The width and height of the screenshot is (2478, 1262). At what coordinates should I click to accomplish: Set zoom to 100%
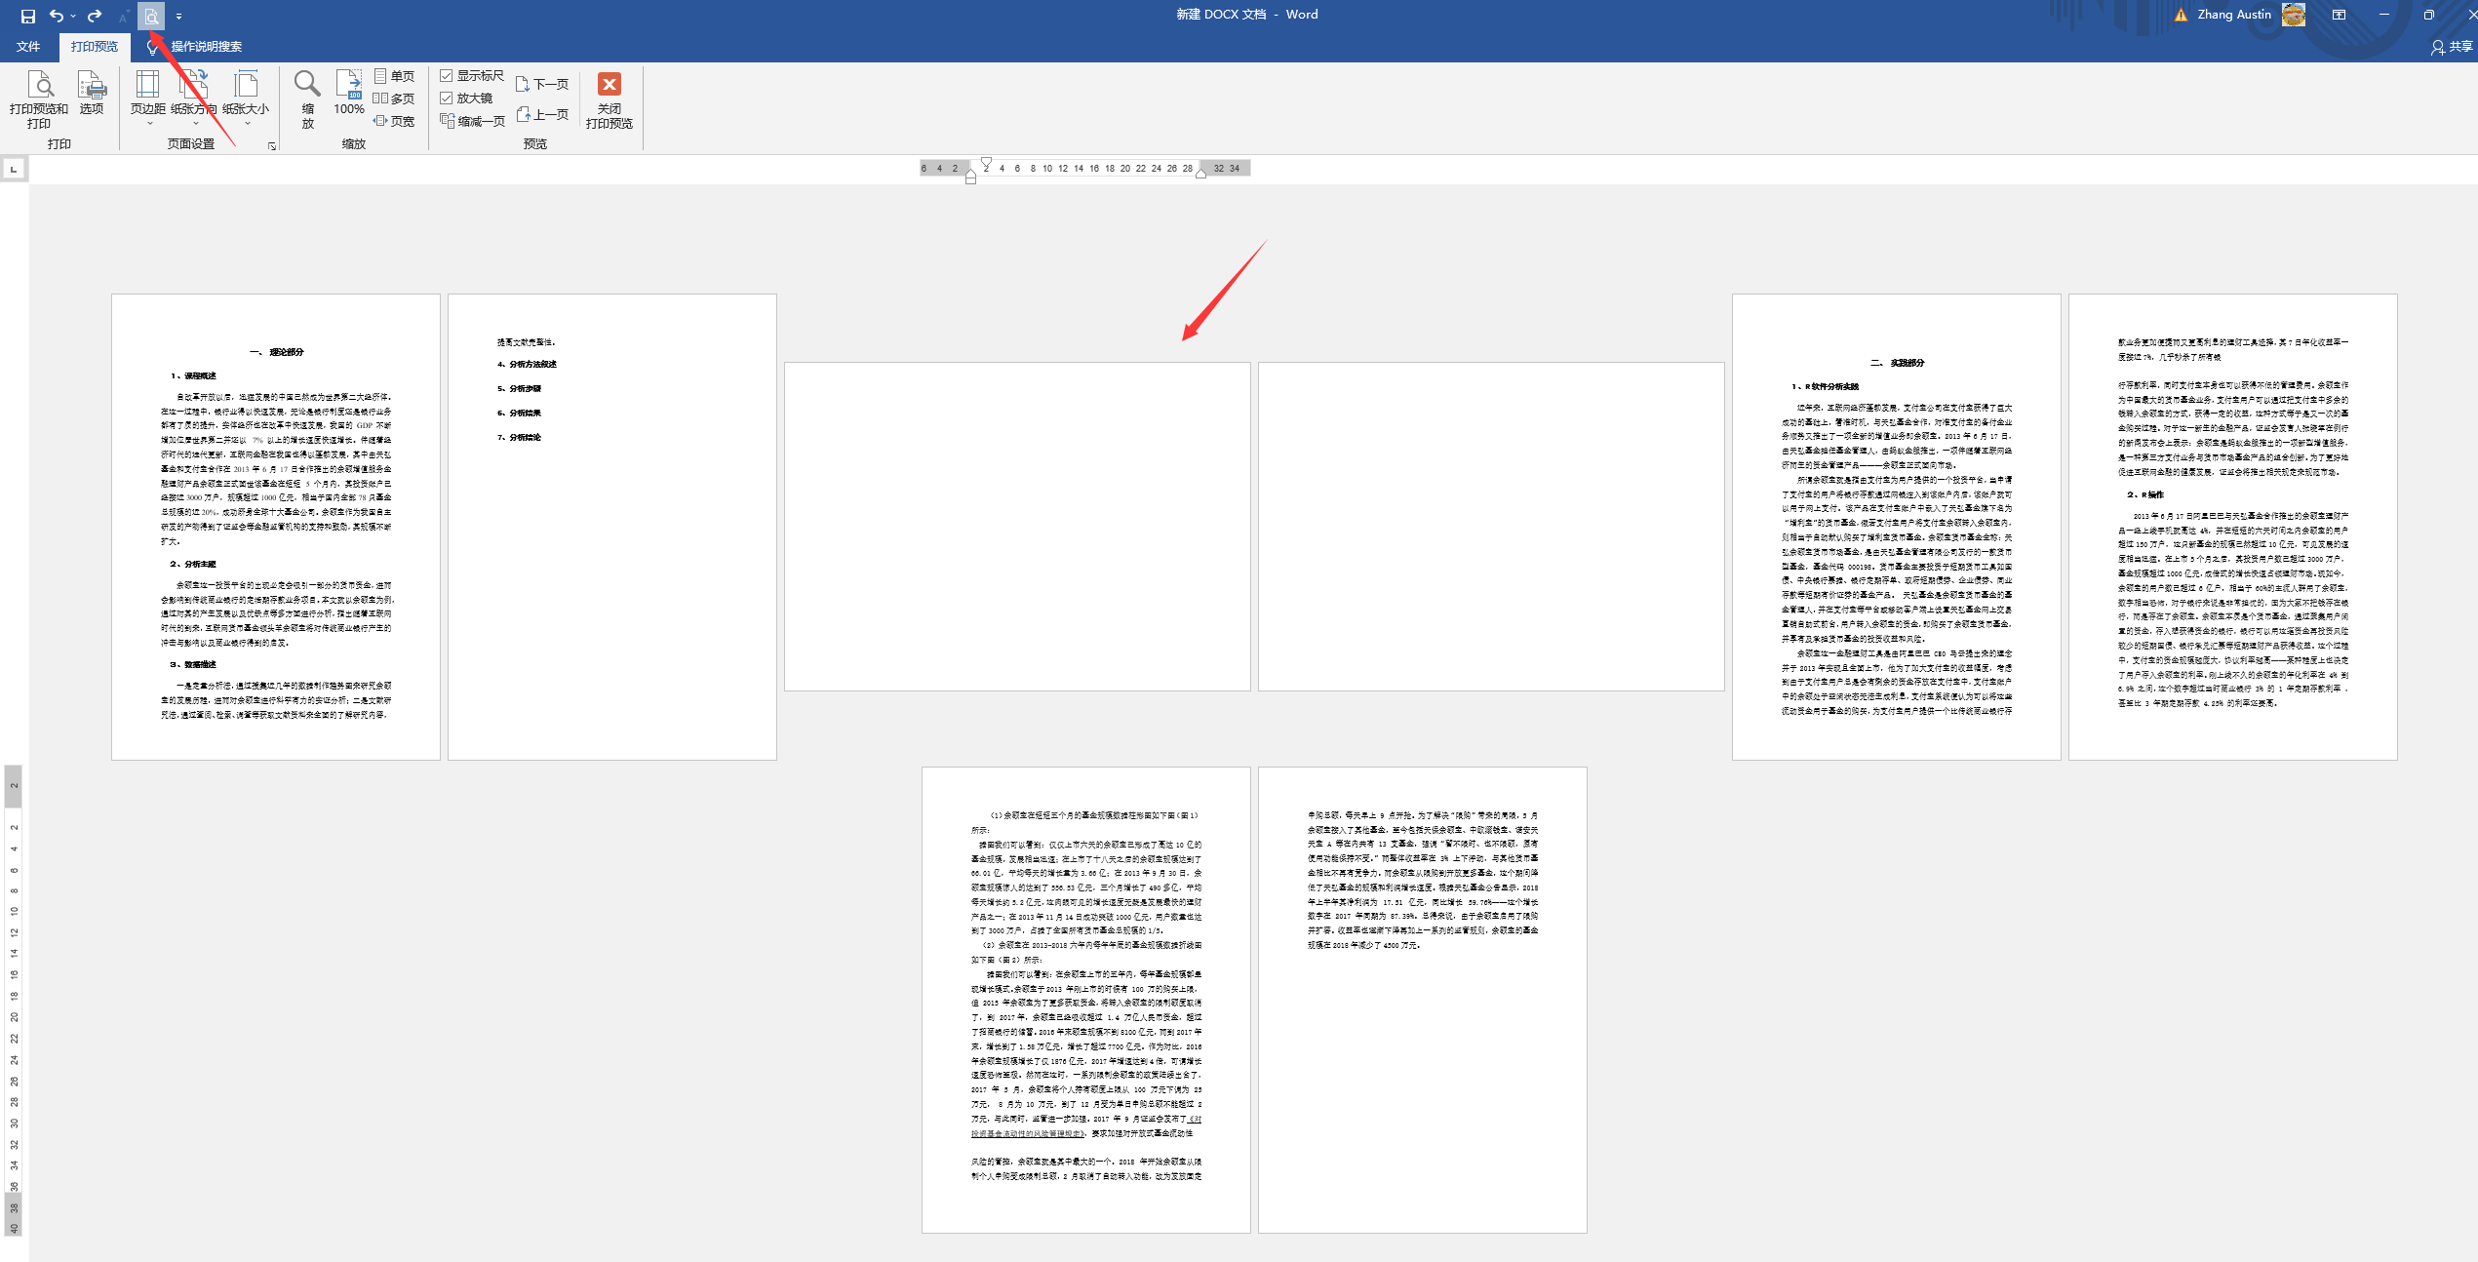click(349, 94)
